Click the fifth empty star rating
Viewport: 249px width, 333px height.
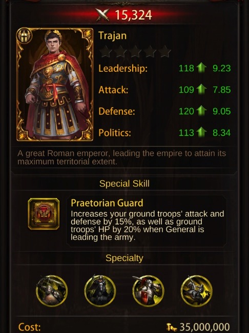tap(164, 52)
